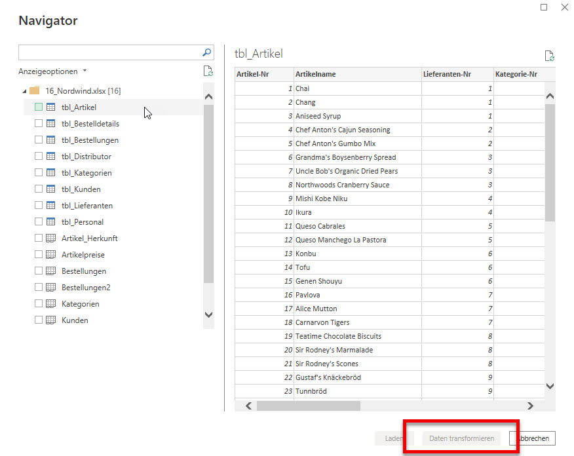Click the tbl_Kunden table icon
The width and height of the screenshot is (574, 456).
(50, 189)
